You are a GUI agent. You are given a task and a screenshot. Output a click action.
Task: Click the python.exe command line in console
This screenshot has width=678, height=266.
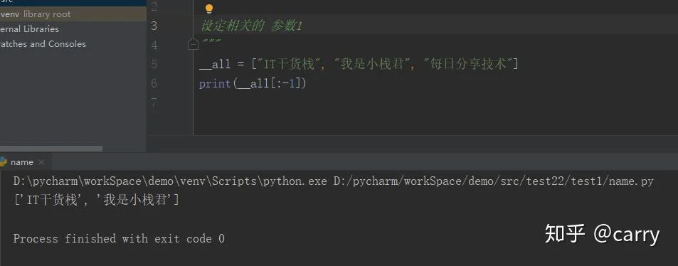[333, 181]
